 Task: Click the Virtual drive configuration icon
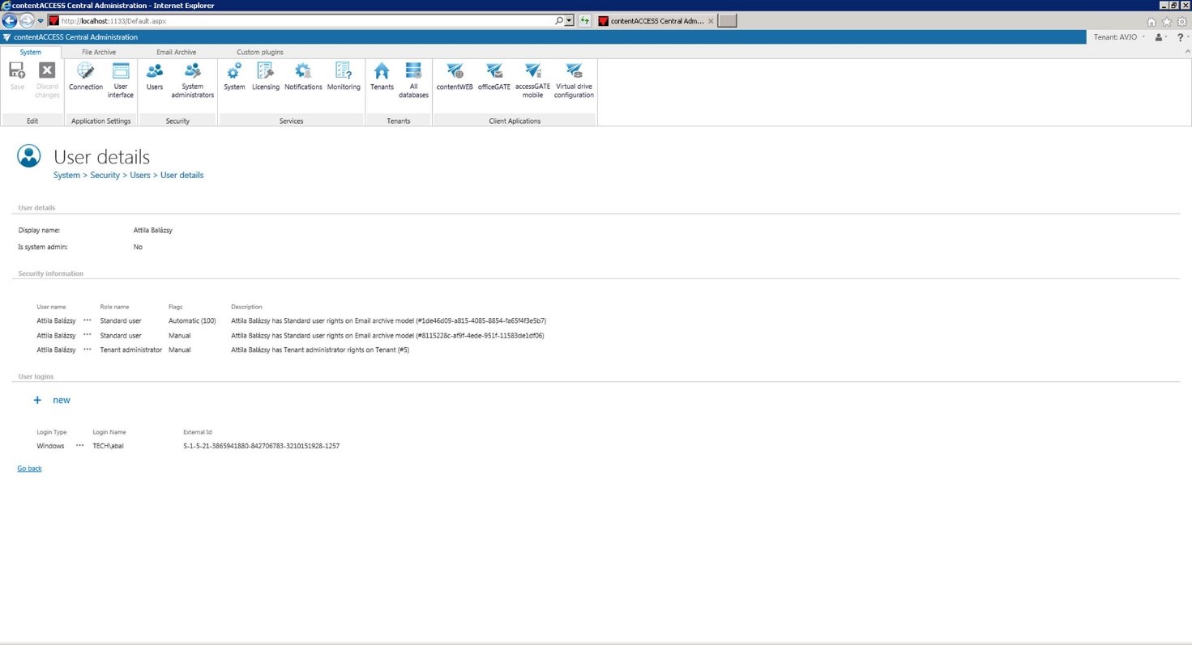click(x=574, y=77)
